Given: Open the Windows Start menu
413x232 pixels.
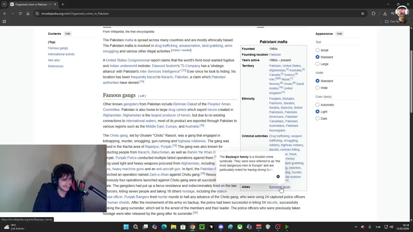Looking at the screenshot, I should point(126,227).
